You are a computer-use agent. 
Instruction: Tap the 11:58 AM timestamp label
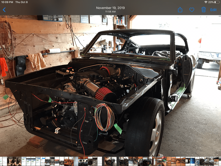pos(110,12)
